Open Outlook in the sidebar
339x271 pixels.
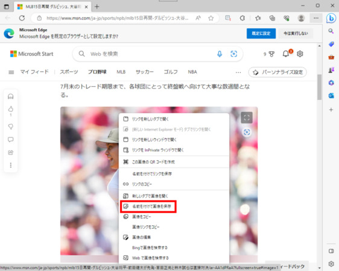coord(331,96)
